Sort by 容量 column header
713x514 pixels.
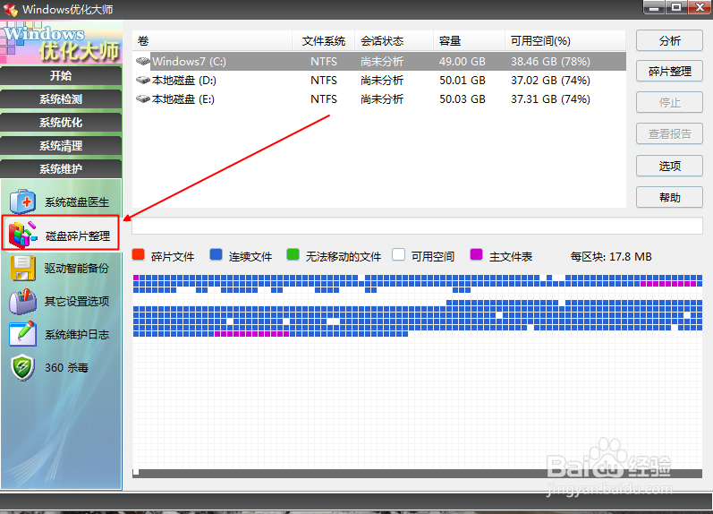469,41
